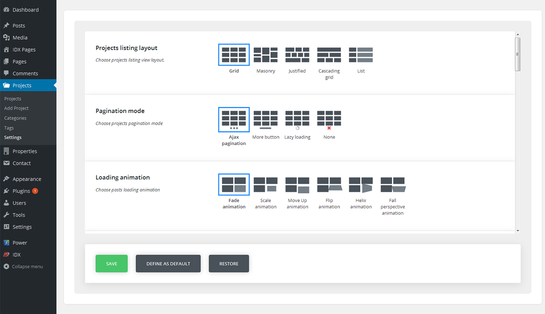
Task: Go to the Categories page under Projects
Action: point(15,118)
